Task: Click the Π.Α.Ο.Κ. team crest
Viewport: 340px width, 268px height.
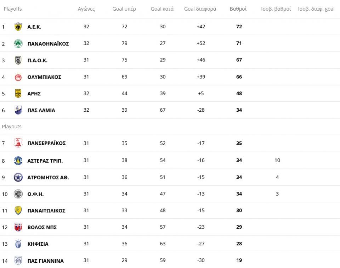Action: pos(18,60)
